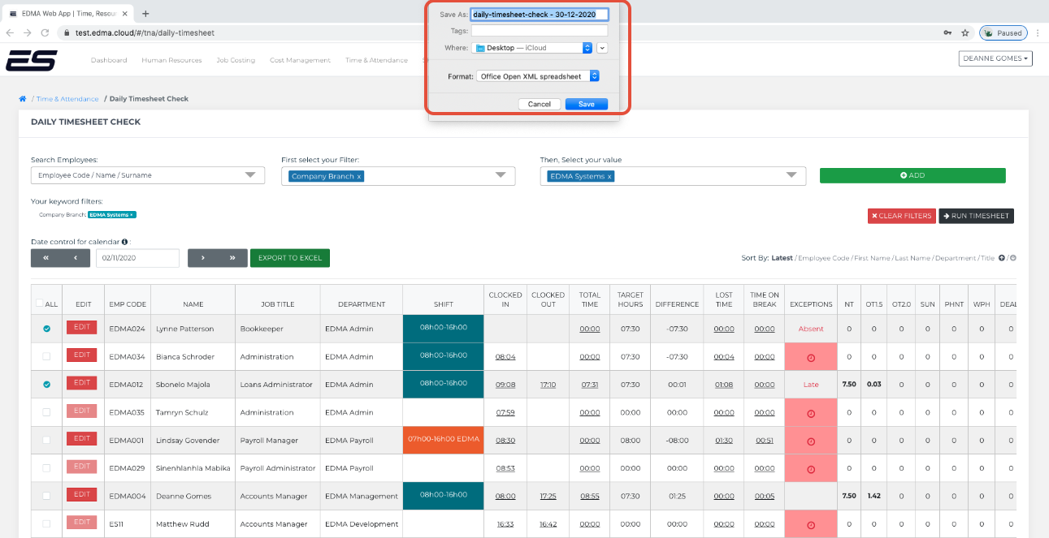Click the browser address bar URL

point(145,33)
